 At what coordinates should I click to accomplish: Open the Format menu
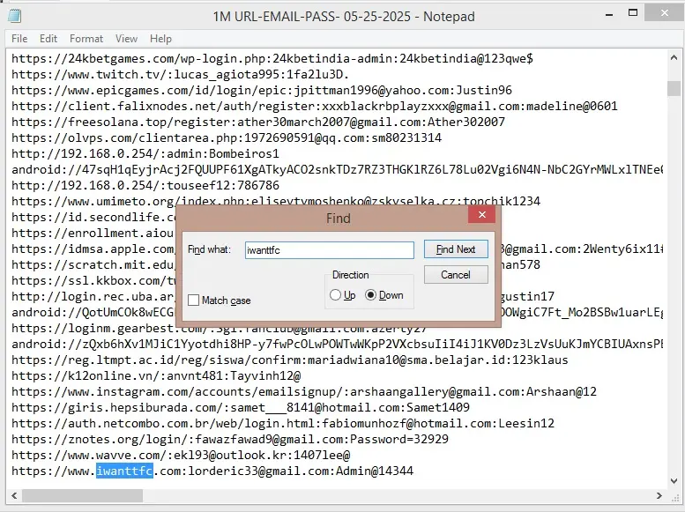pyautogui.click(x=86, y=39)
